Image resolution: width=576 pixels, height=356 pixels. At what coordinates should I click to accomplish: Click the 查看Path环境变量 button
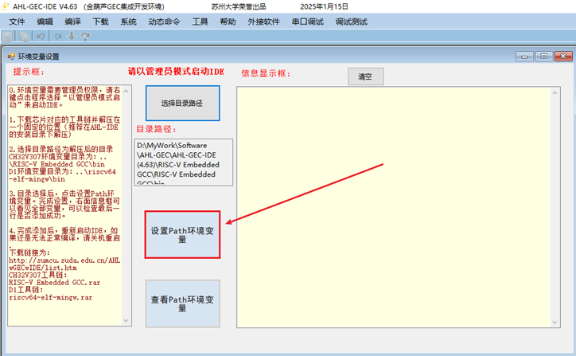[x=182, y=303]
